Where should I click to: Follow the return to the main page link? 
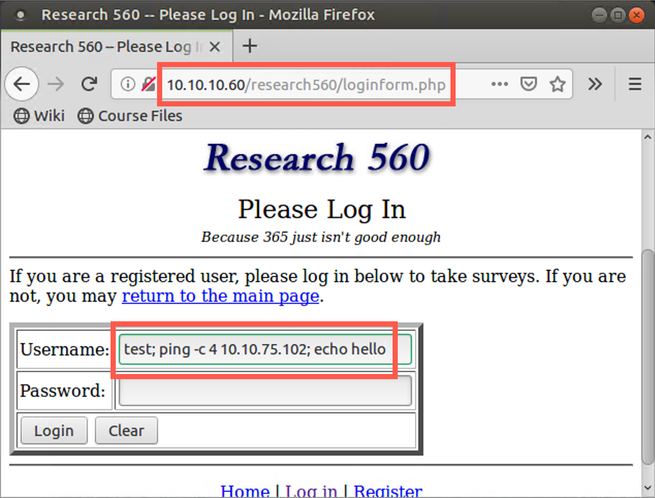pos(220,295)
